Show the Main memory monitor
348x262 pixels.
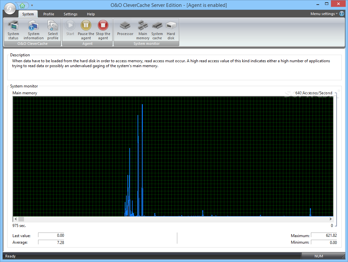click(x=143, y=30)
